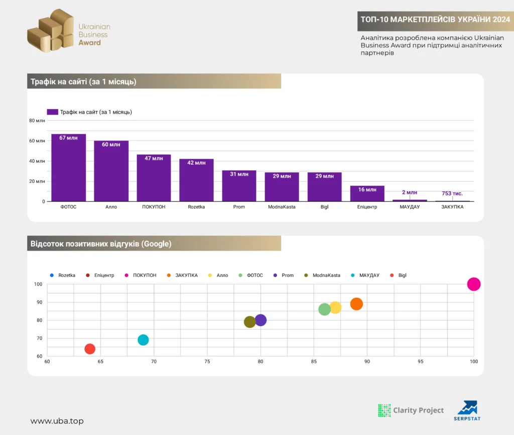514x435 pixels.
Task: Select the ПОКУПОН 47 млн bar
Action: coord(154,178)
